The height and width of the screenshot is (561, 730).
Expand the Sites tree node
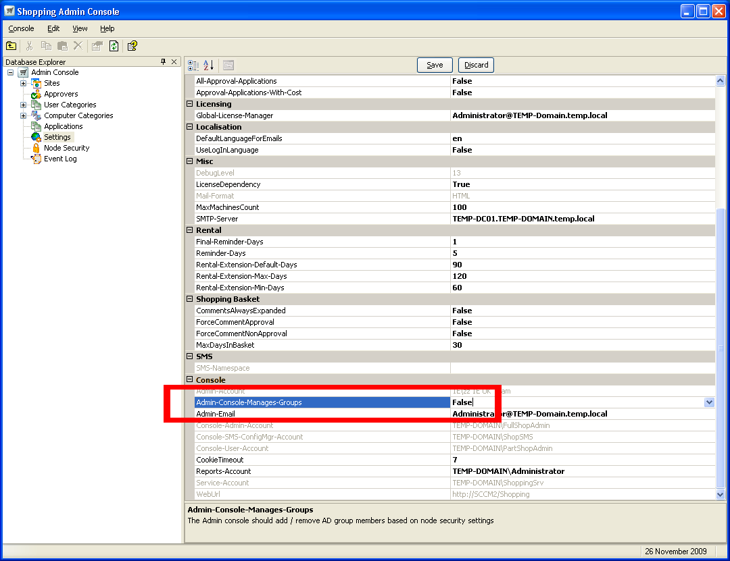[23, 83]
